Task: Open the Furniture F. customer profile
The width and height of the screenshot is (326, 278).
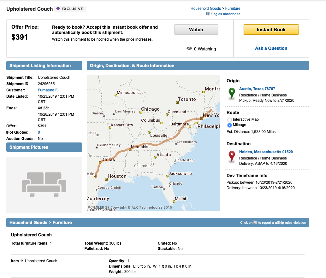Action: coord(48,90)
